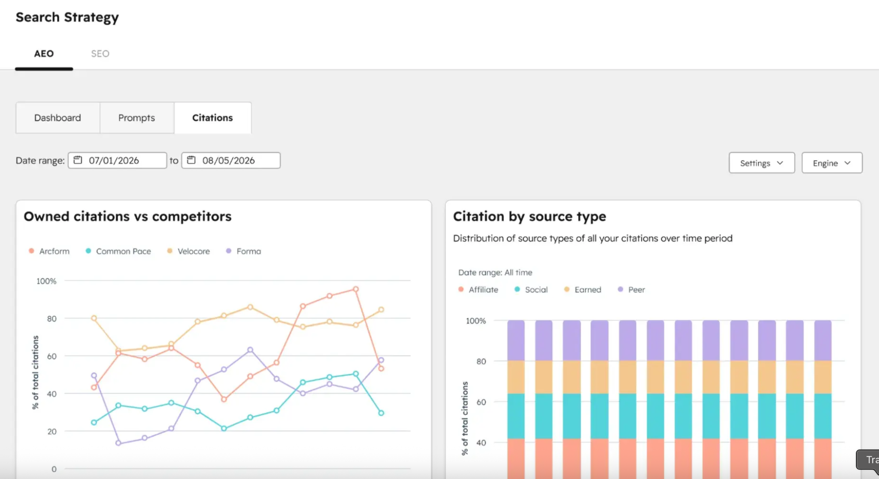Switch to the SEO tab

click(100, 54)
